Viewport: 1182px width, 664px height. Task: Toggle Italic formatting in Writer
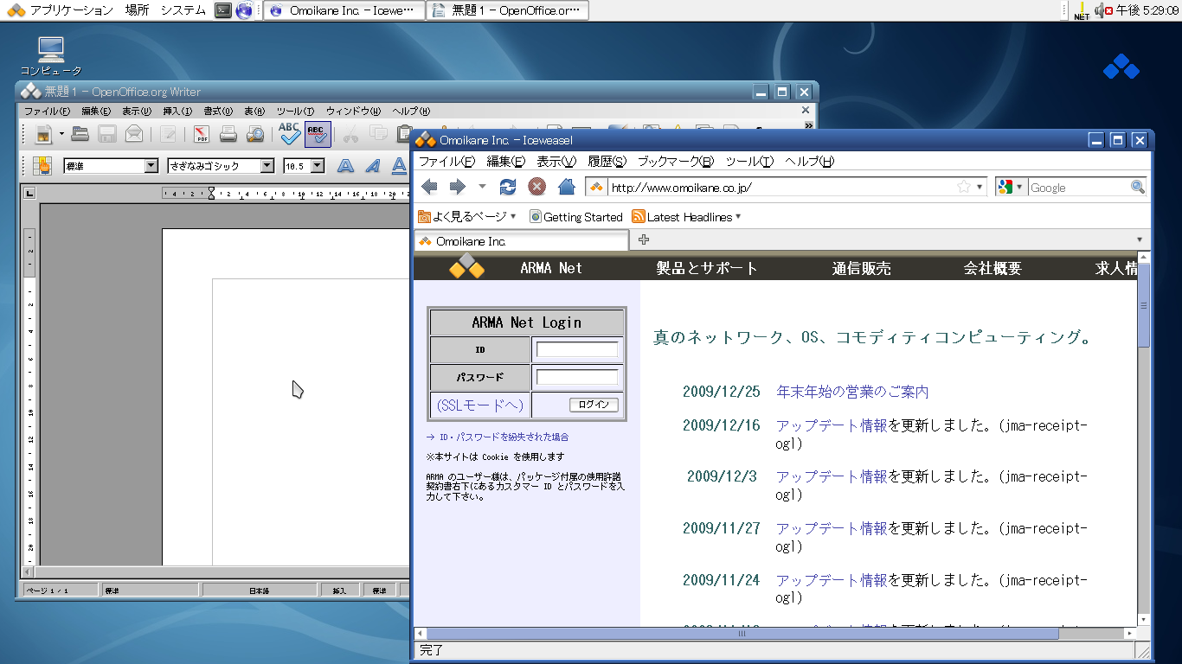click(373, 166)
